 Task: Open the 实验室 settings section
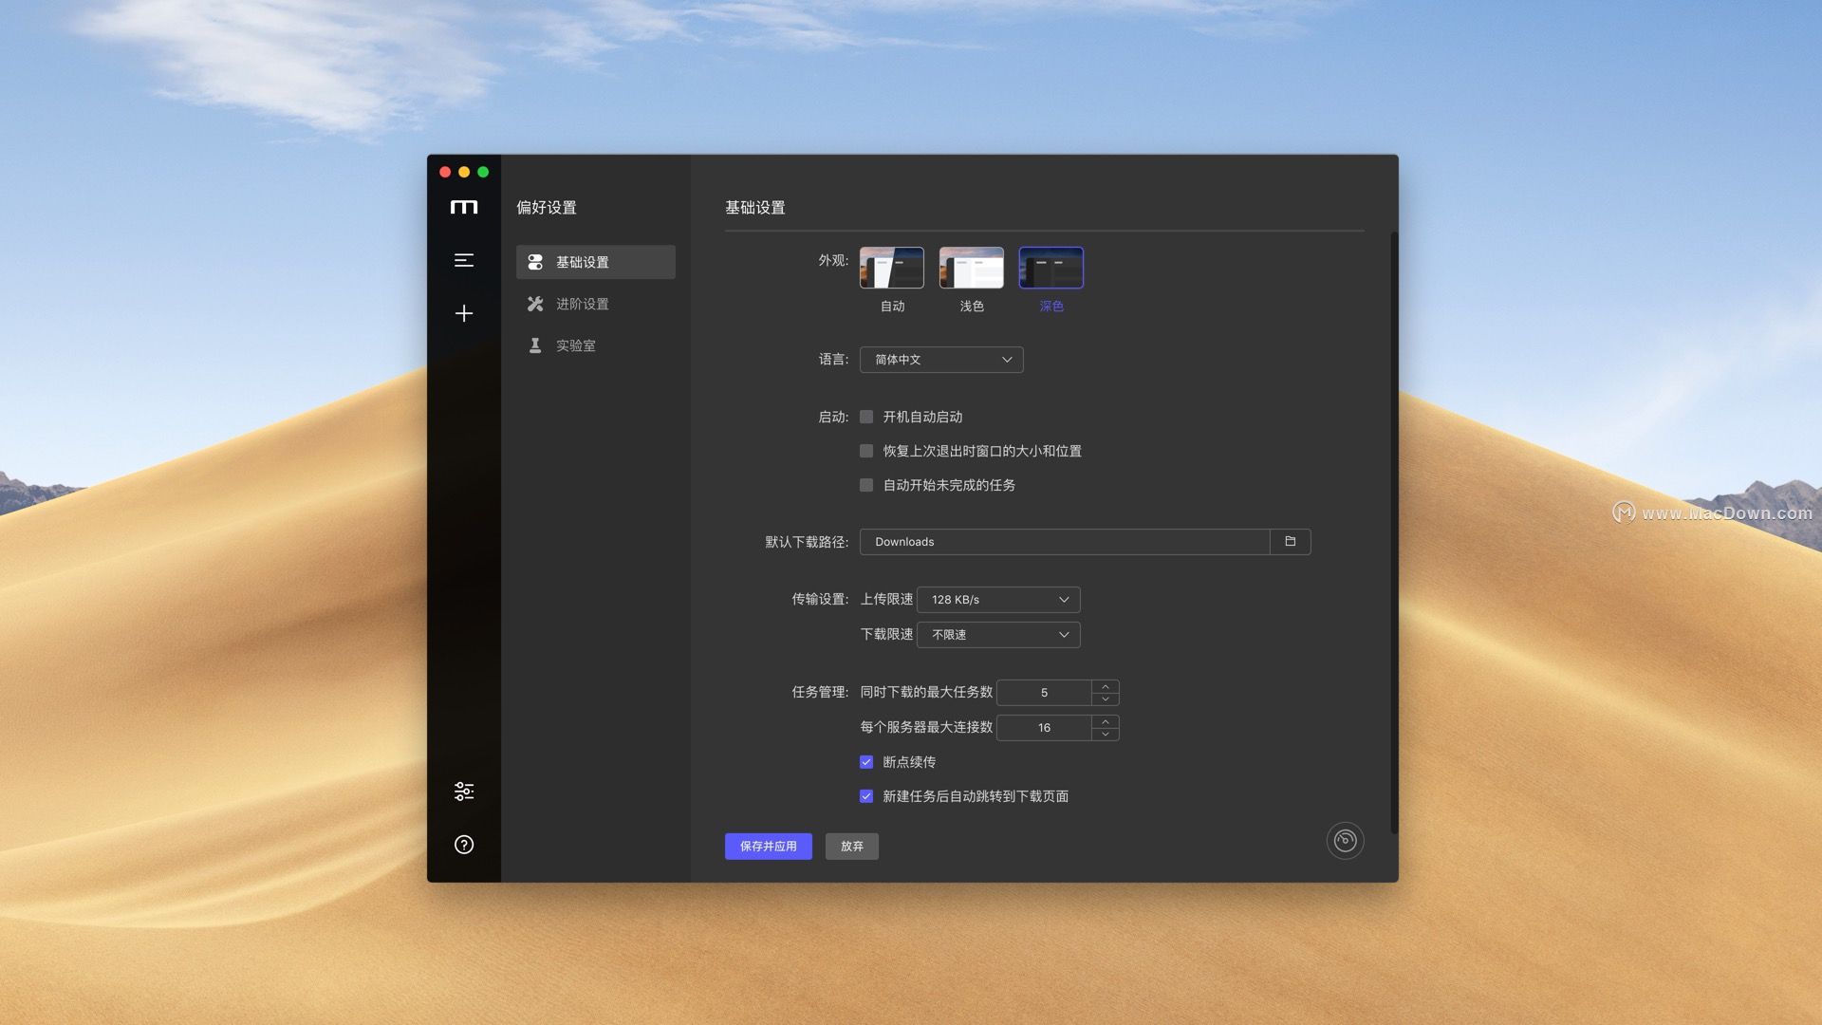[577, 345]
